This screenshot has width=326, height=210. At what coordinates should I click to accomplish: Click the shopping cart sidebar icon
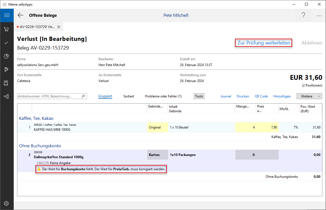[x=6, y=29]
